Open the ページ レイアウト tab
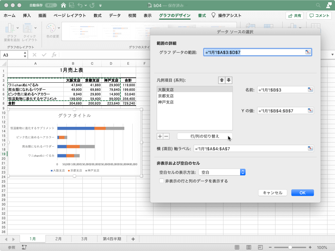 (x=70, y=16)
